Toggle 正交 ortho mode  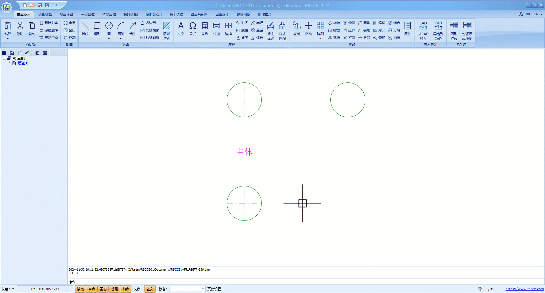coord(150,289)
